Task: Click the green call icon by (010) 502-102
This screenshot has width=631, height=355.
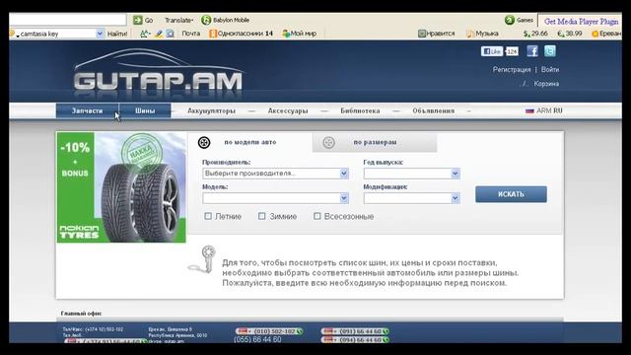Action: pos(300,331)
